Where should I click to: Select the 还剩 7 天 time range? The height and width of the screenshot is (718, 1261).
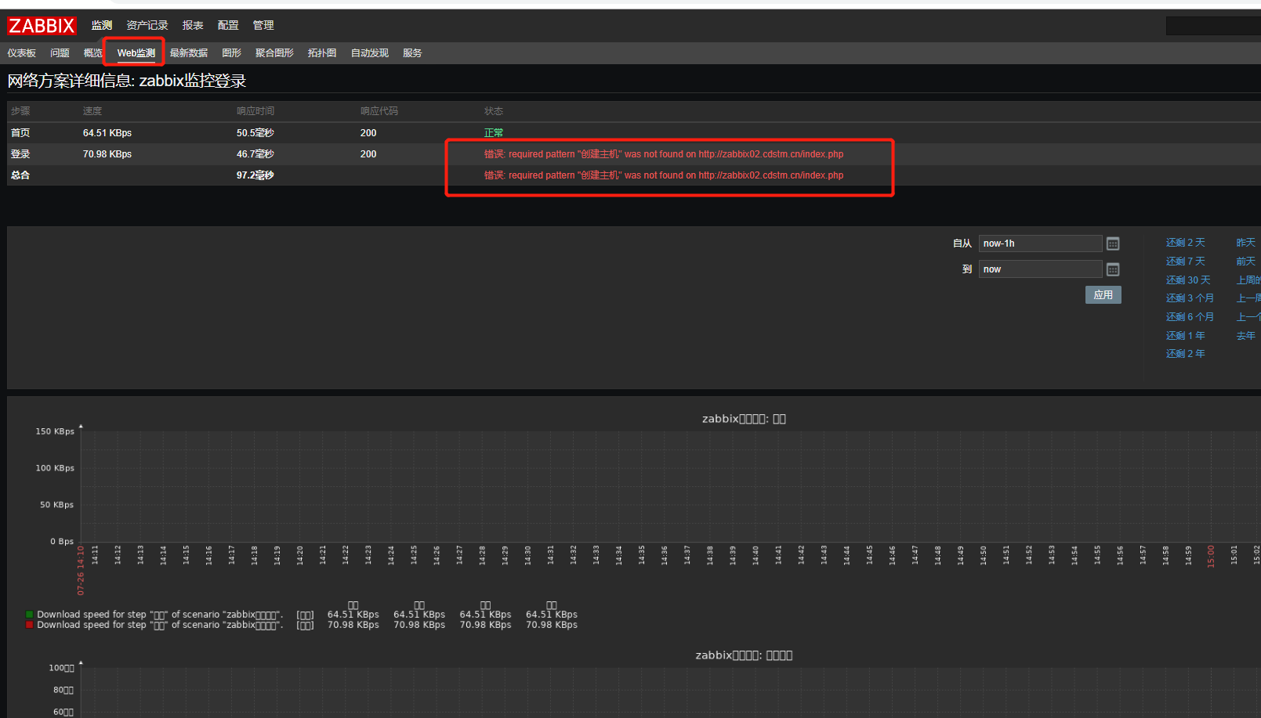[1185, 262]
